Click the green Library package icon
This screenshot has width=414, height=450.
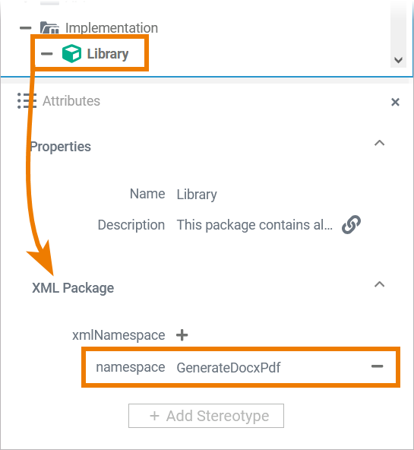(71, 53)
